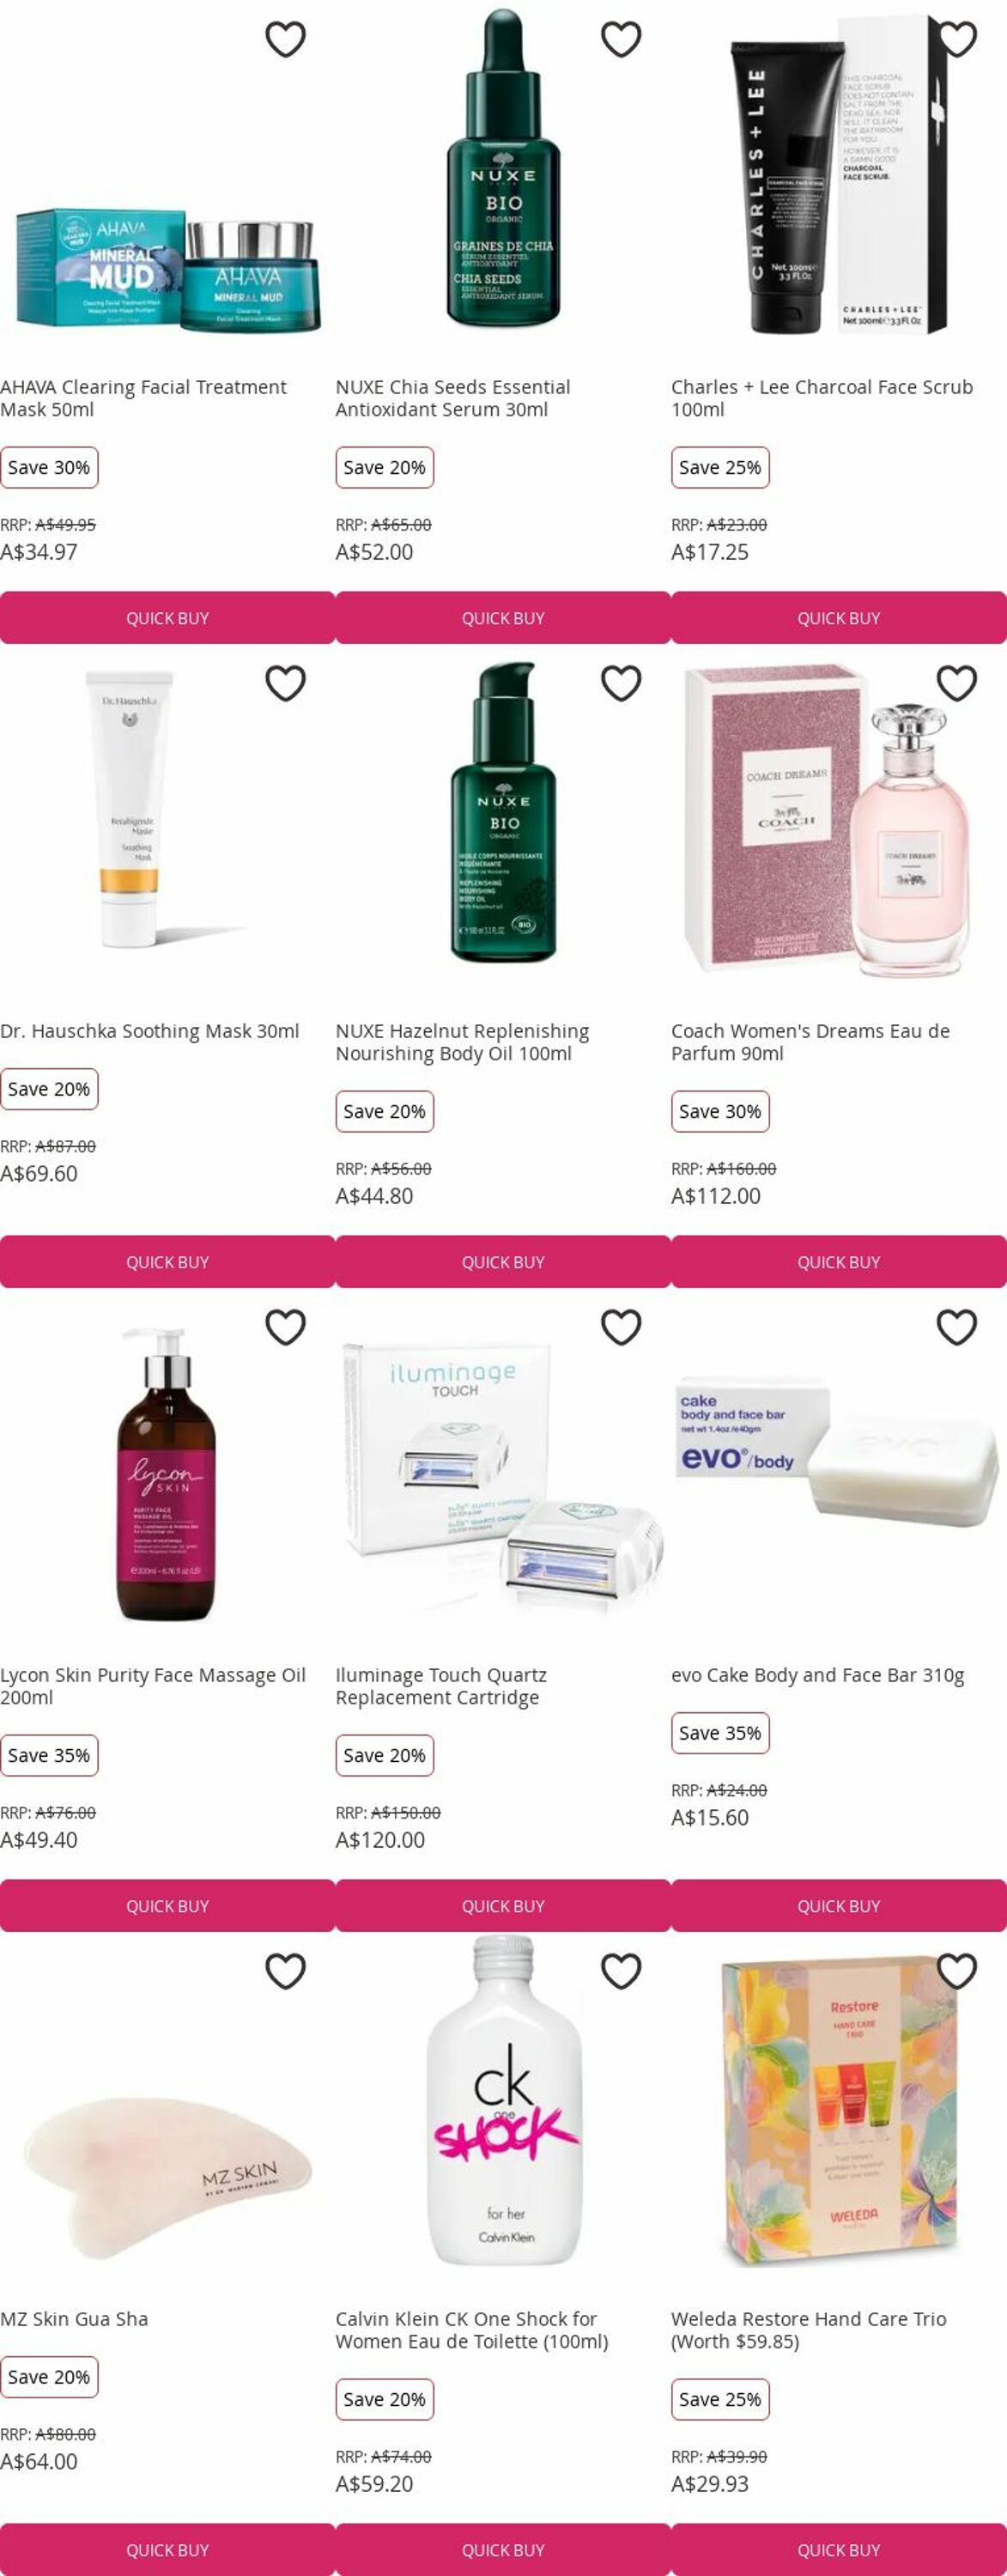The width and height of the screenshot is (1007, 2576).
Task: Save Dr. Hauschka Soothing Mask to wishlist
Action: point(285,684)
